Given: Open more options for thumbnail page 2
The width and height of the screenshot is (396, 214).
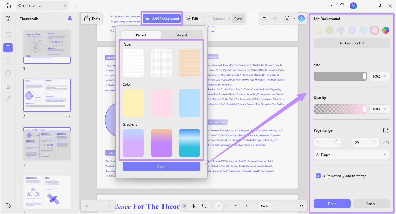Looking at the screenshot, I should point(68,117).
